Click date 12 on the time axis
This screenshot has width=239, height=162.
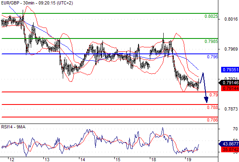[x=12, y=160]
